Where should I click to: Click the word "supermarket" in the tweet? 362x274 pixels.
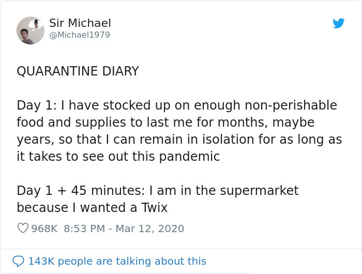point(260,190)
